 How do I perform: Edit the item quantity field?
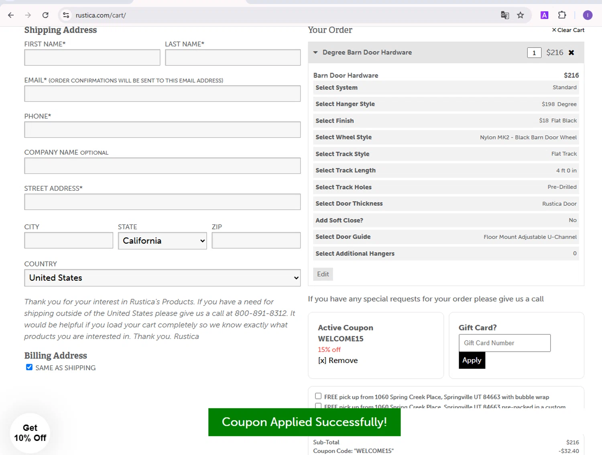534,53
